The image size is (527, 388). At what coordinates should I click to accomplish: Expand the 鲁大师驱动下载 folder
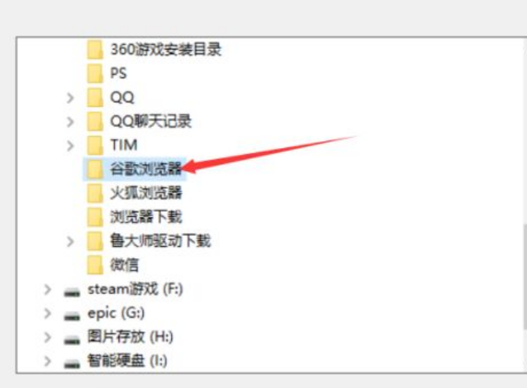click(70, 241)
